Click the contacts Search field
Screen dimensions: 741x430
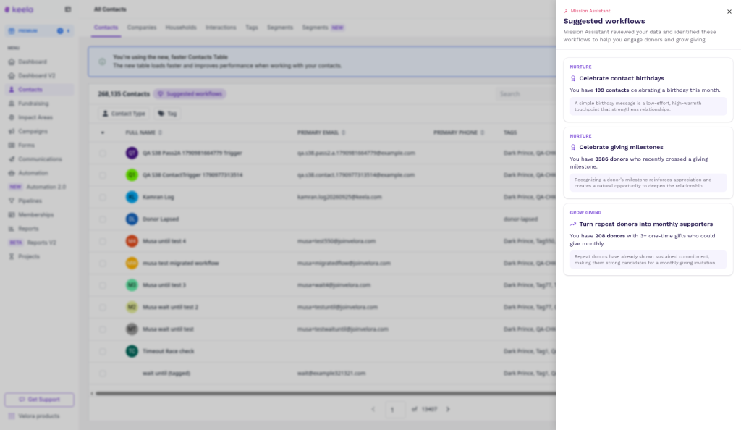coord(525,94)
